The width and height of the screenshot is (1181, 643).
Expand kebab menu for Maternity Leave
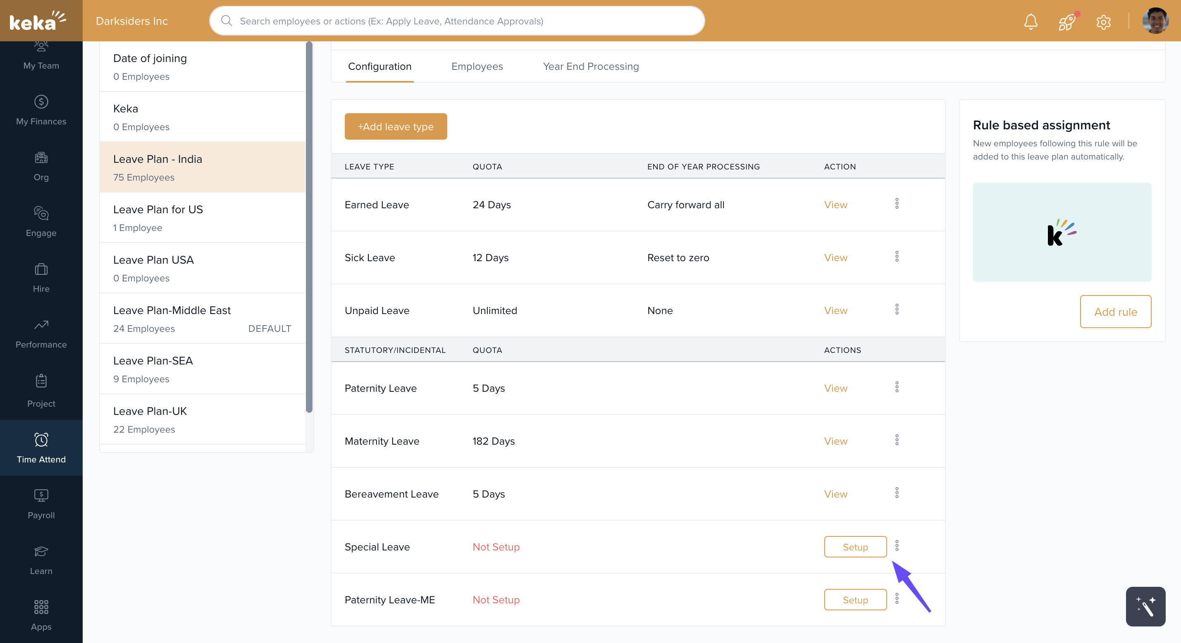(897, 440)
